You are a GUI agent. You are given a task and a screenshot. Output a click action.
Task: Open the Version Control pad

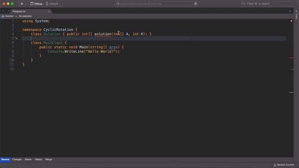pyautogui.click(x=284, y=165)
